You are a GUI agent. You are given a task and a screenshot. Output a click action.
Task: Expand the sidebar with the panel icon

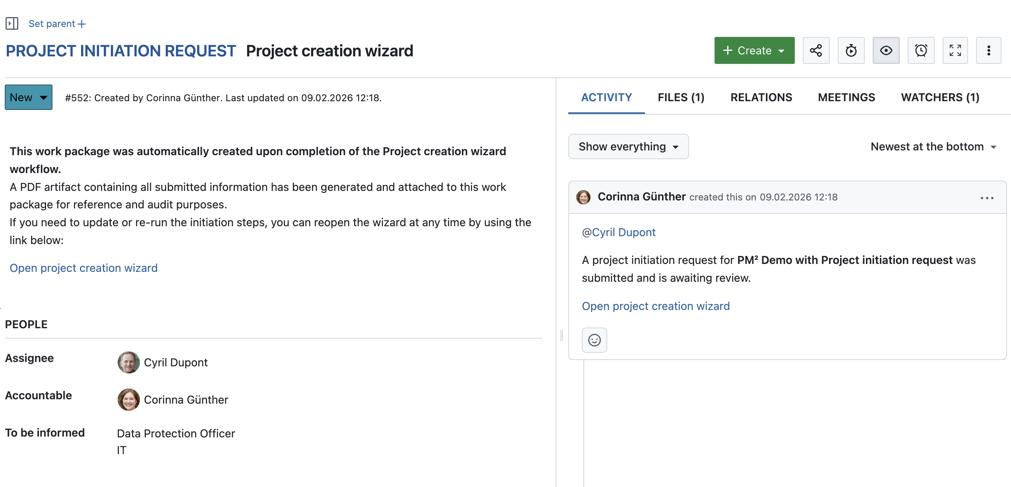(12, 23)
